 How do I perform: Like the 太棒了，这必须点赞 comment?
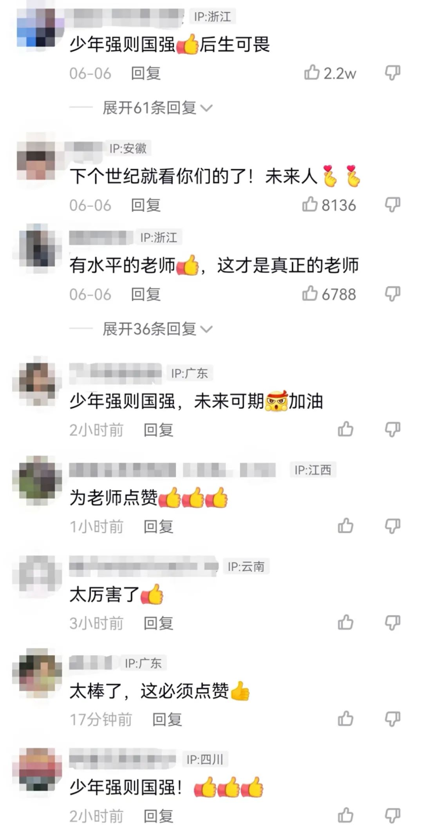click(345, 719)
